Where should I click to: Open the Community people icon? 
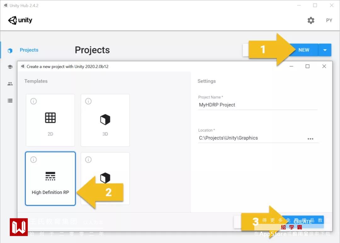[x=10, y=84]
